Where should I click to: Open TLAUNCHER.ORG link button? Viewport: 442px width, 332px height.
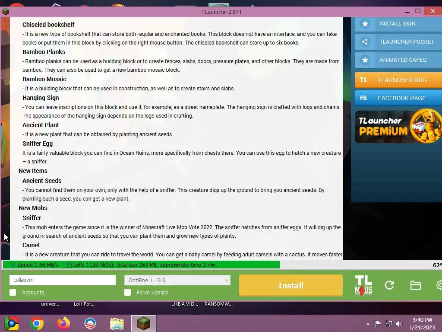(398, 80)
